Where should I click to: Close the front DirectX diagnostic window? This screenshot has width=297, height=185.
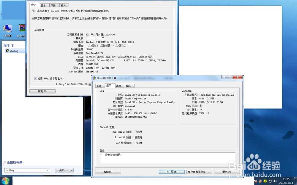point(238,77)
